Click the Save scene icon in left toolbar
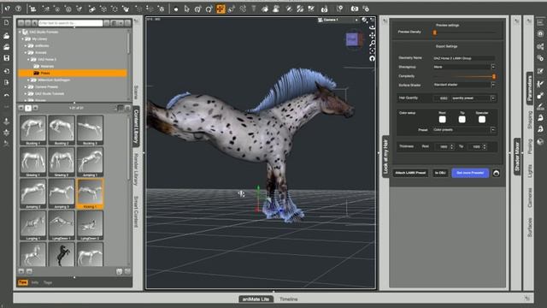547x308 pixels. [x=6, y=58]
